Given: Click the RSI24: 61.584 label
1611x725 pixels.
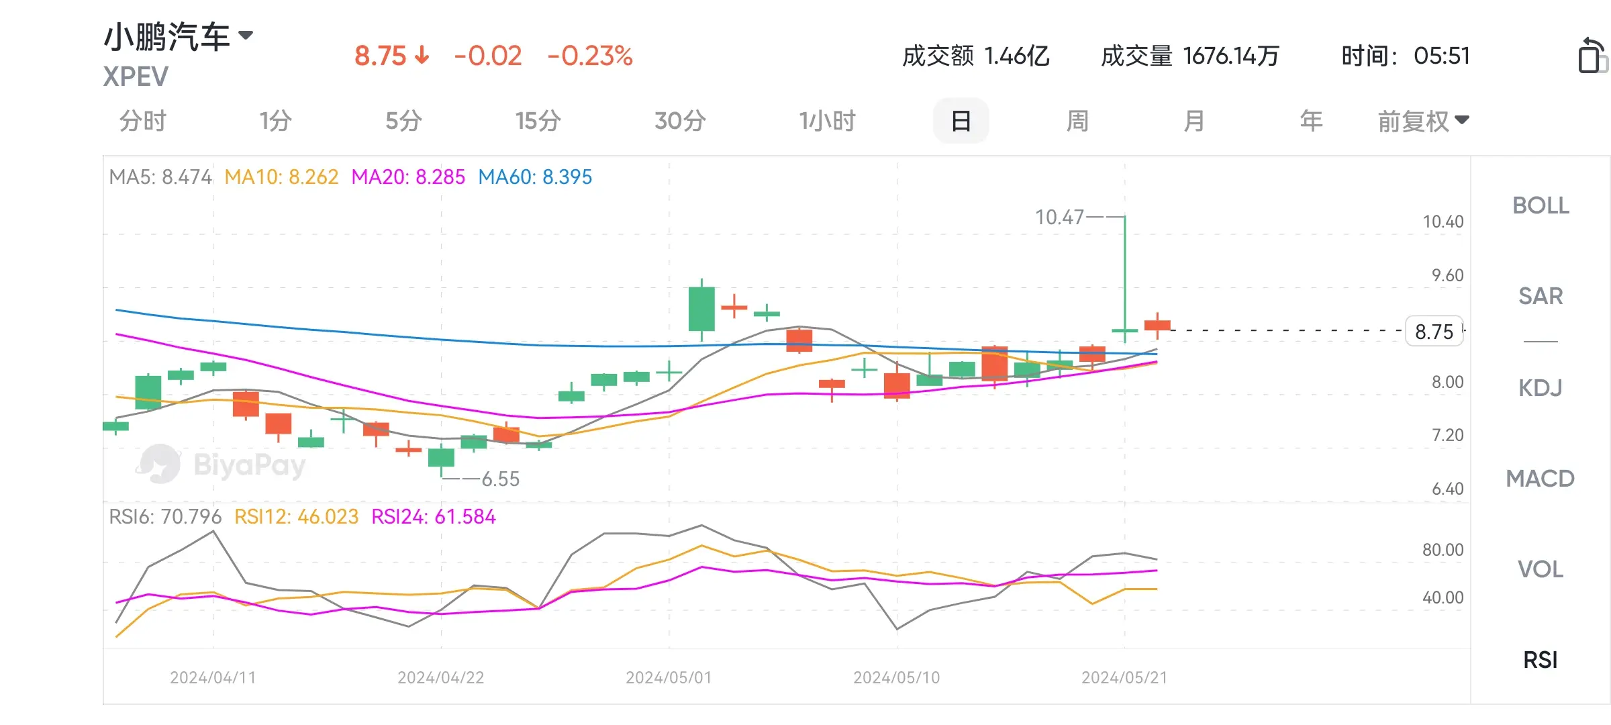Looking at the screenshot, I should coord(434,517).
